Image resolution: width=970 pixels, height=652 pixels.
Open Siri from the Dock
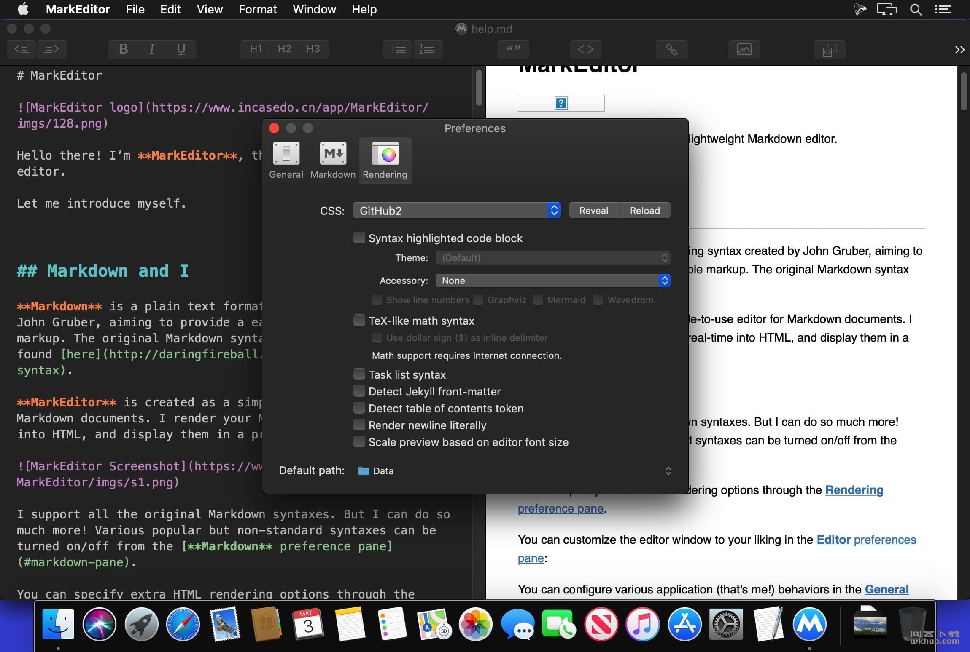tap(100, 624)
